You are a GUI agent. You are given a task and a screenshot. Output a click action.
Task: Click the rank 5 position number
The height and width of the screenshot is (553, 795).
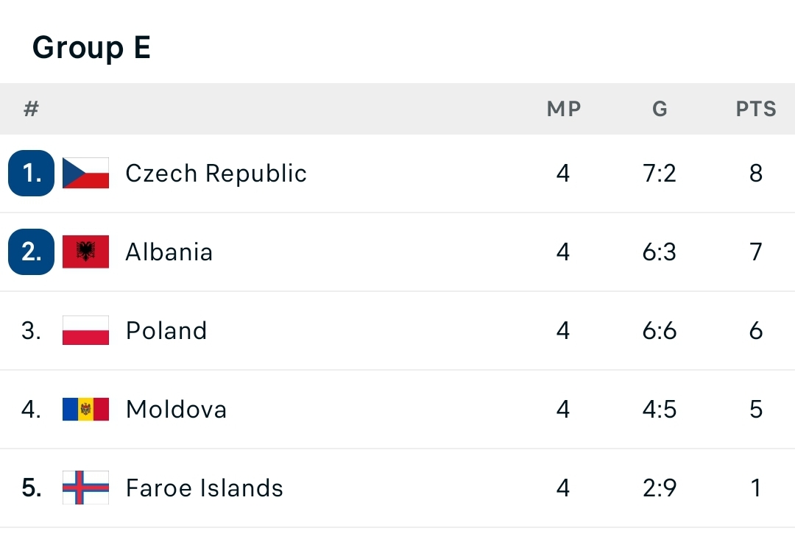32,488
